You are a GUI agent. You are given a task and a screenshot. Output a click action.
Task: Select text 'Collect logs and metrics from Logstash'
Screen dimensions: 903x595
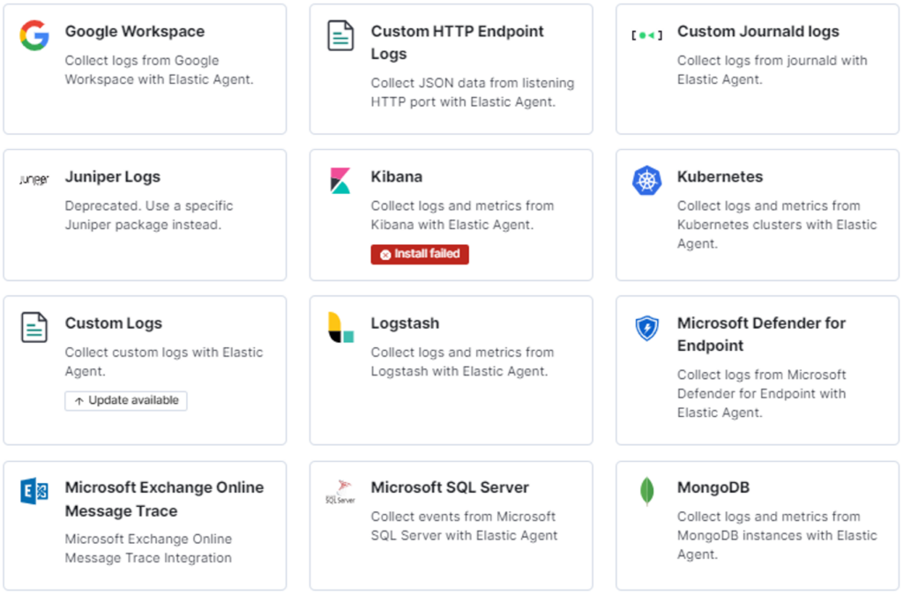(462, 361)
